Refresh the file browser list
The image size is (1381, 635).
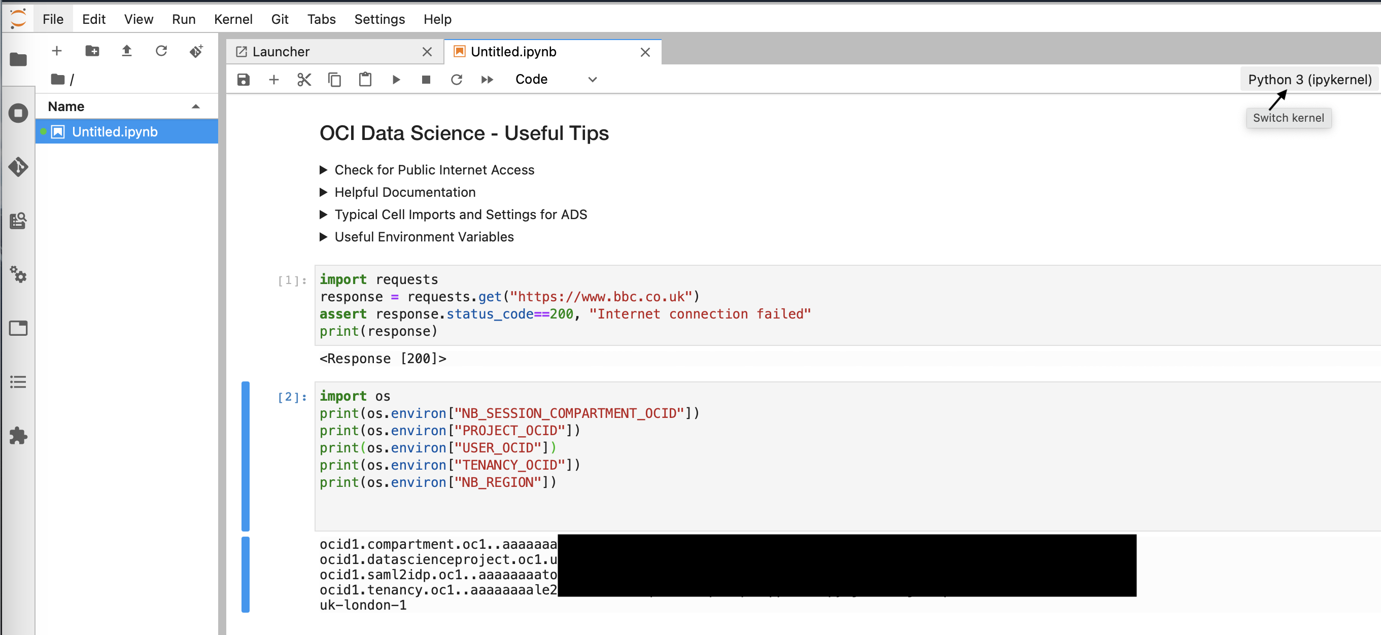[x=161, y=50]
